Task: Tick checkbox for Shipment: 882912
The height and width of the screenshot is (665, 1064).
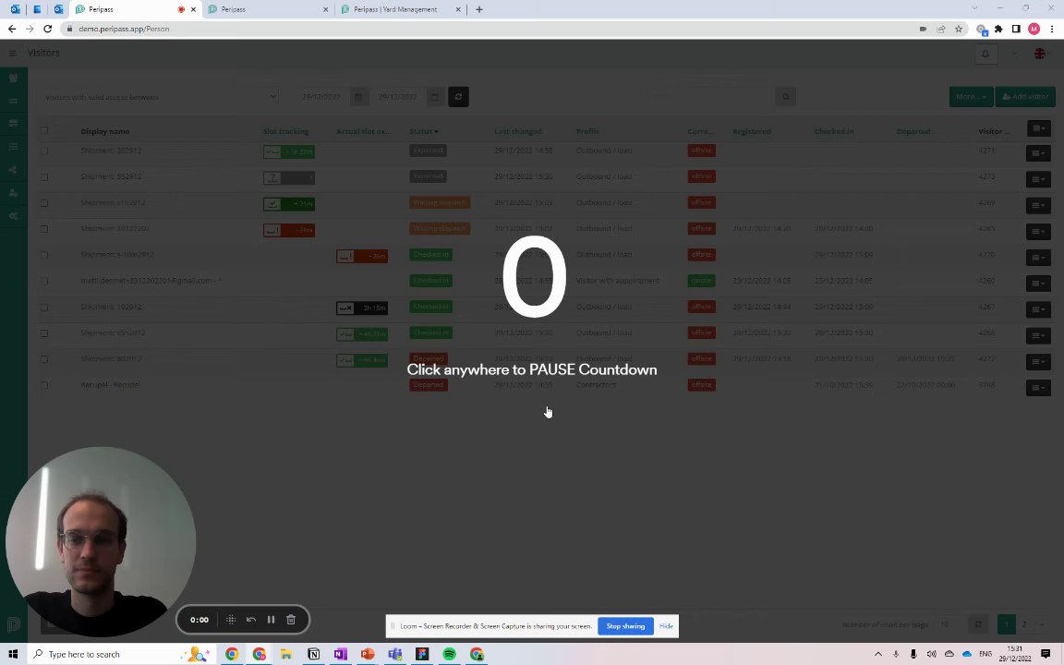Action: pos(44,359)
